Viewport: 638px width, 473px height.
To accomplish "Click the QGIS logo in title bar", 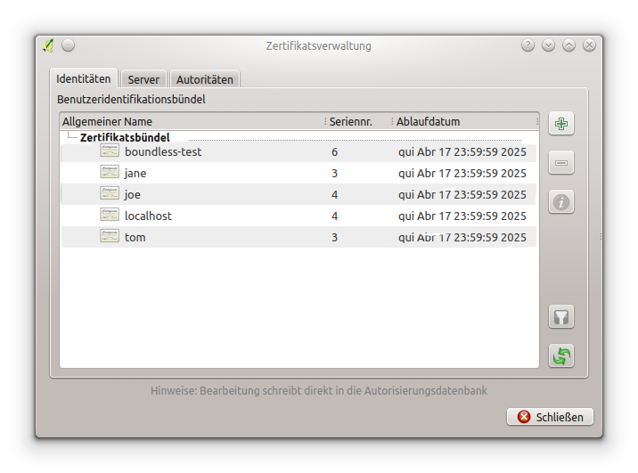I will pyautogui.click(x=48, y=45).
